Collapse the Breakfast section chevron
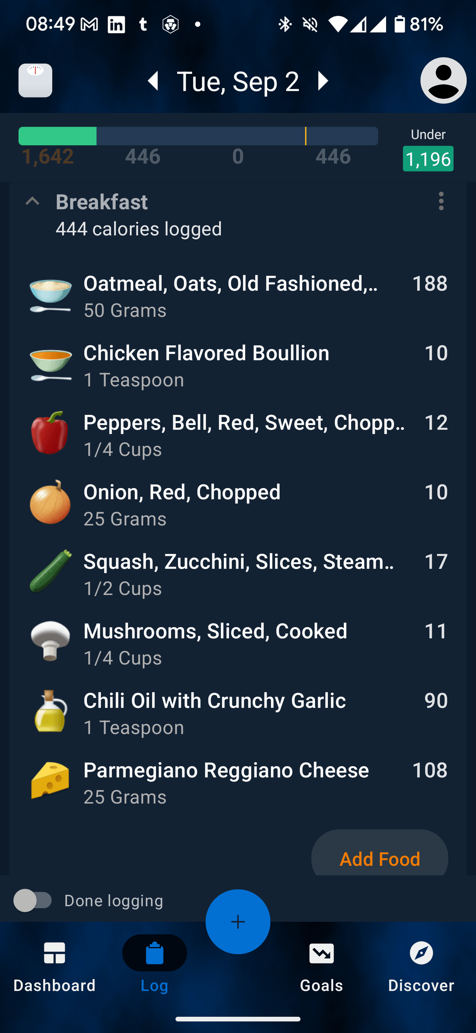 pos(33,202)
